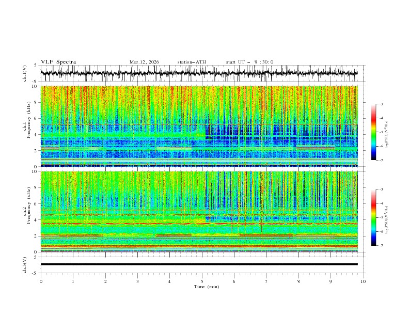The image size is (409, 316).
Task: Click the ch.1 frequency axis tick "8"
Action: coord(36,102)
